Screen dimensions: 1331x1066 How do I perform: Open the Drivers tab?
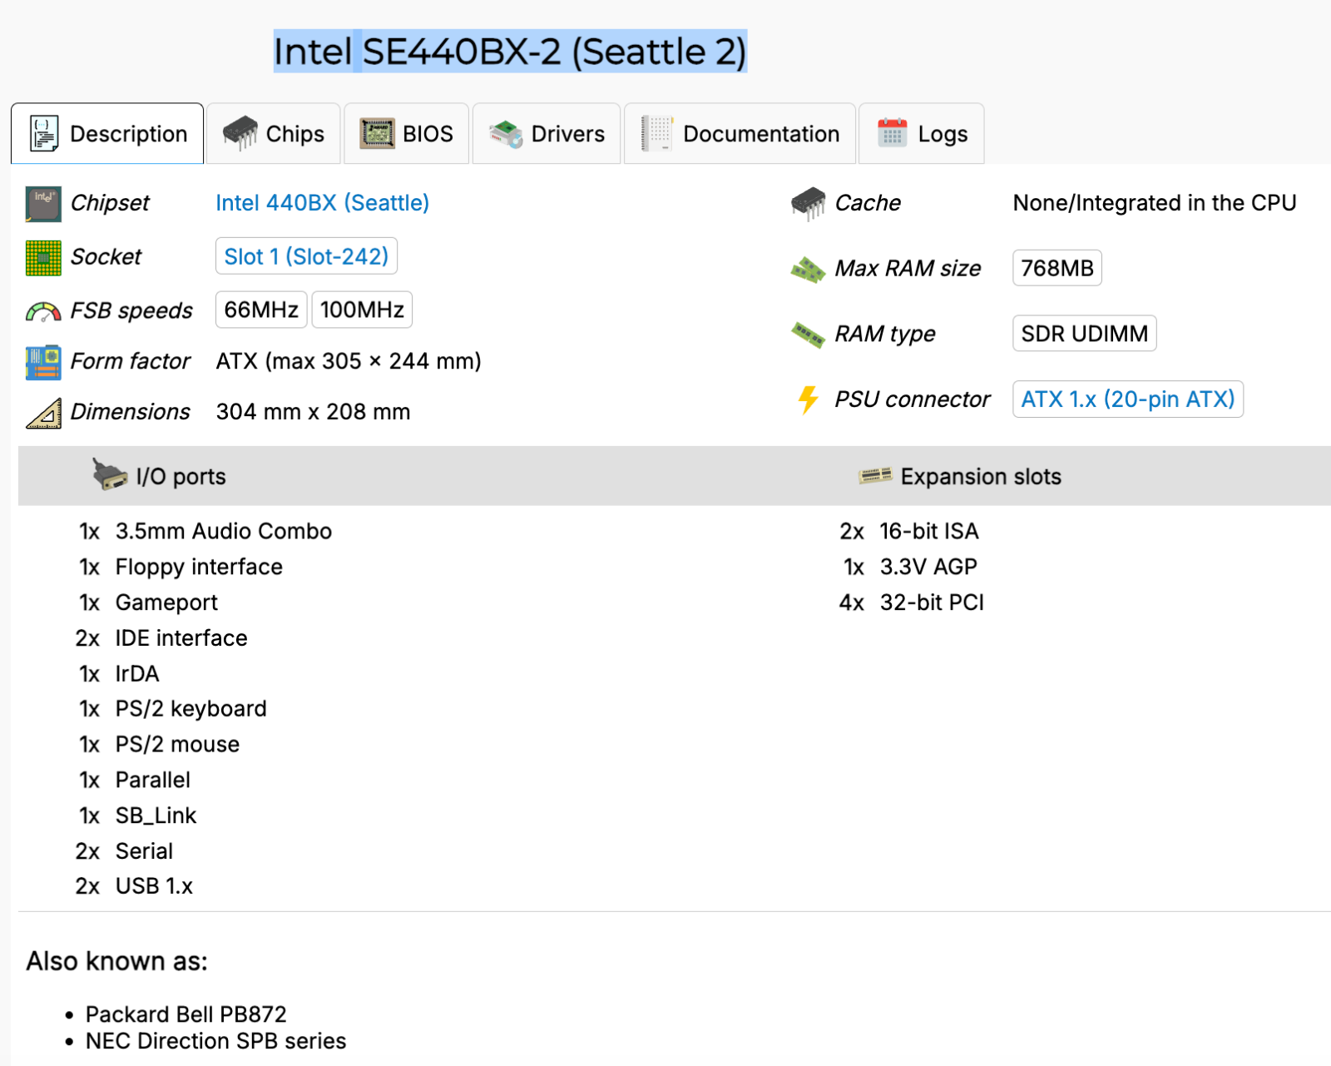tap(547, 133)
